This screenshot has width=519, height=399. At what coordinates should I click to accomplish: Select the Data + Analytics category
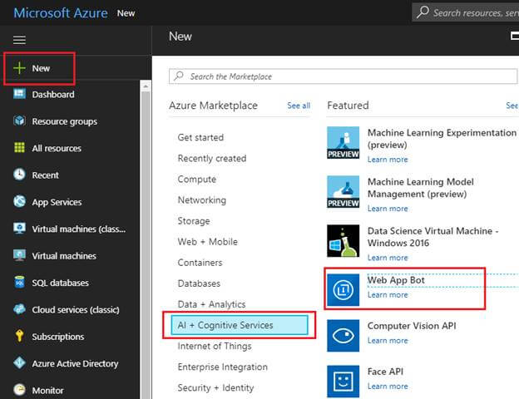[211, 304]
